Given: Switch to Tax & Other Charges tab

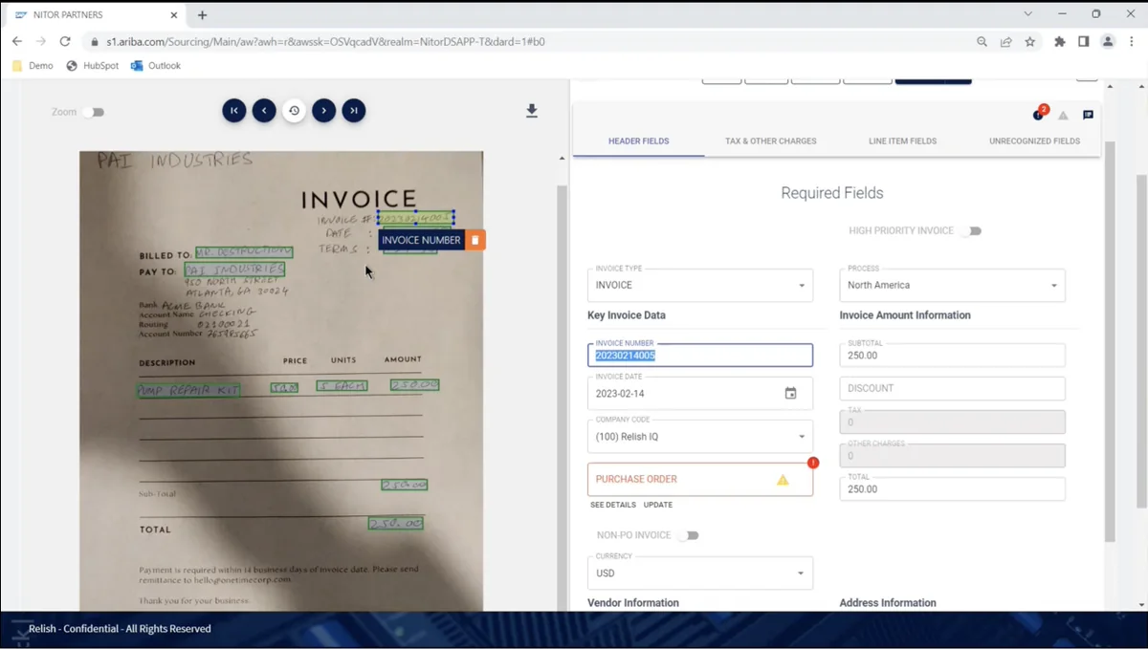Looking at the screenshot, I should tap(771, 141).
